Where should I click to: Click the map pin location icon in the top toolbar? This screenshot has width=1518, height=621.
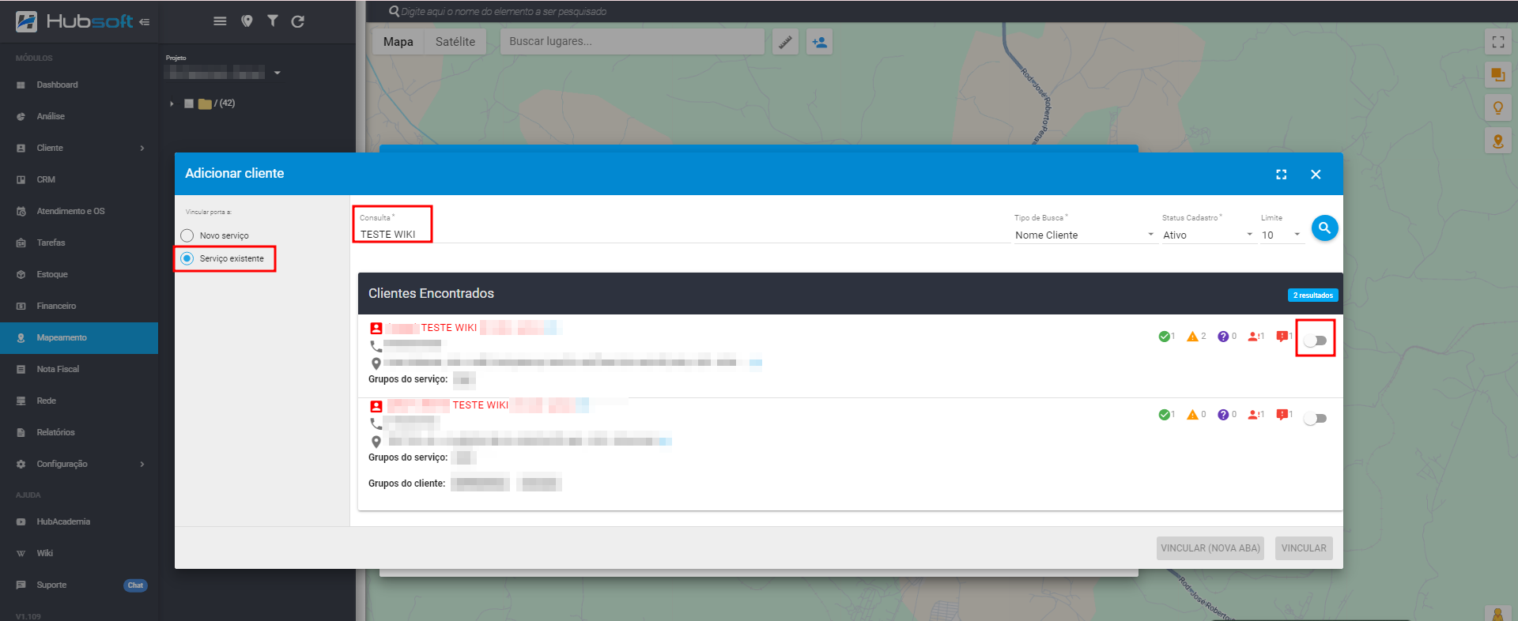pyautogui.click(x=247, y=21)
